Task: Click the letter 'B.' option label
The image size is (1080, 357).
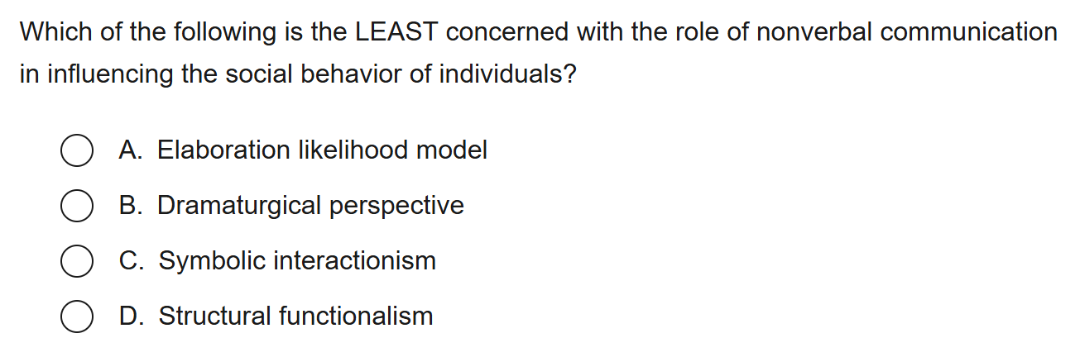Action: [x=131, y=206]
